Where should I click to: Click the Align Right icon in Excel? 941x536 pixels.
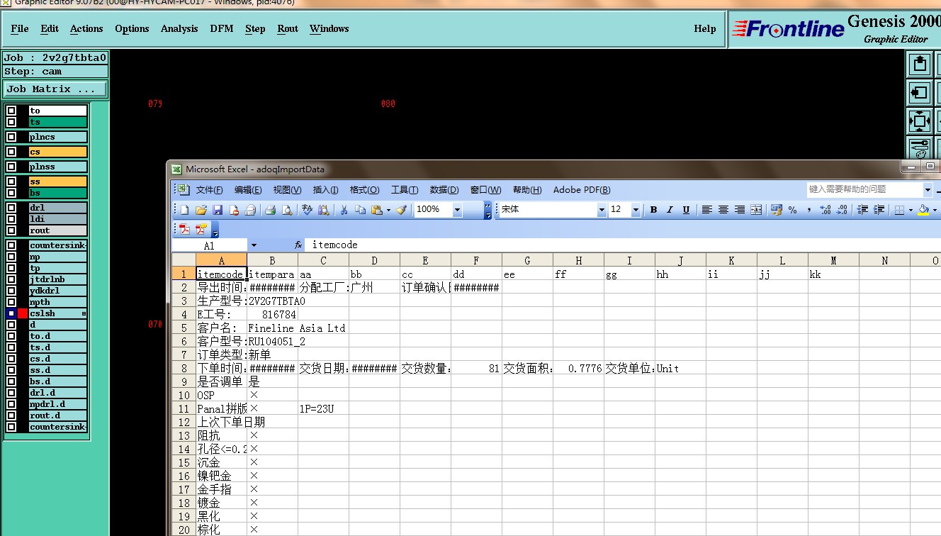tap(740, 210)
